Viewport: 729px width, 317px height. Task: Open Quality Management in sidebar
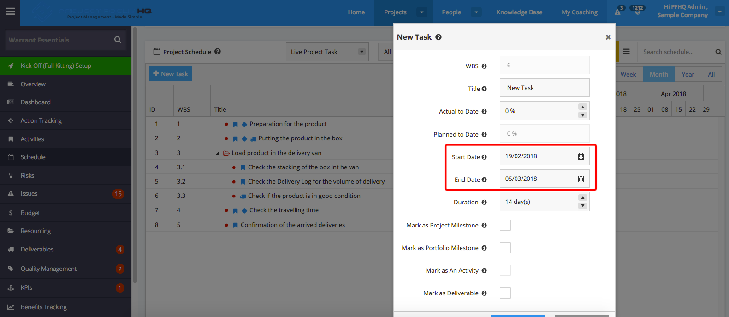tap(65, 269)
